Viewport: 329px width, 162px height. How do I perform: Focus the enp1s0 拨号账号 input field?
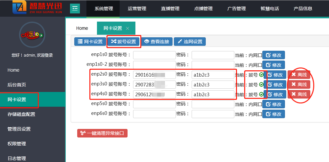coord(154,55)
